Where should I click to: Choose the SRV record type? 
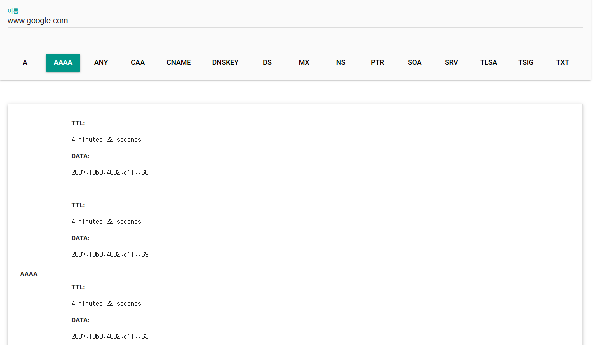451,63
